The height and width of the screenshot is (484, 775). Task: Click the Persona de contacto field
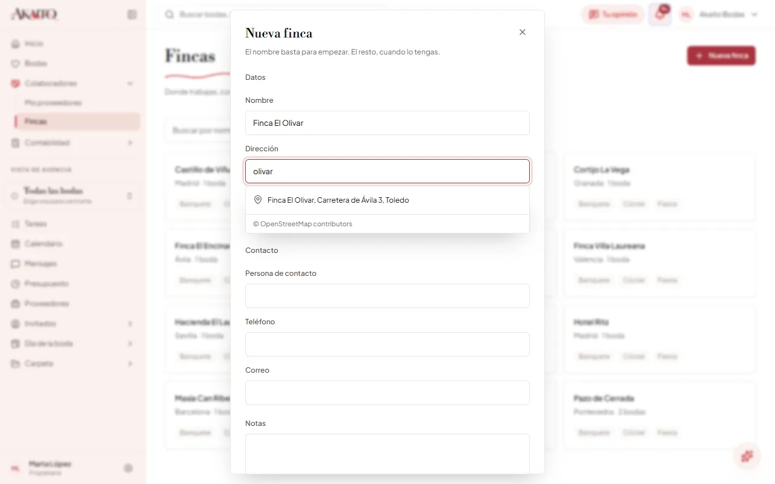coord(387,296)
